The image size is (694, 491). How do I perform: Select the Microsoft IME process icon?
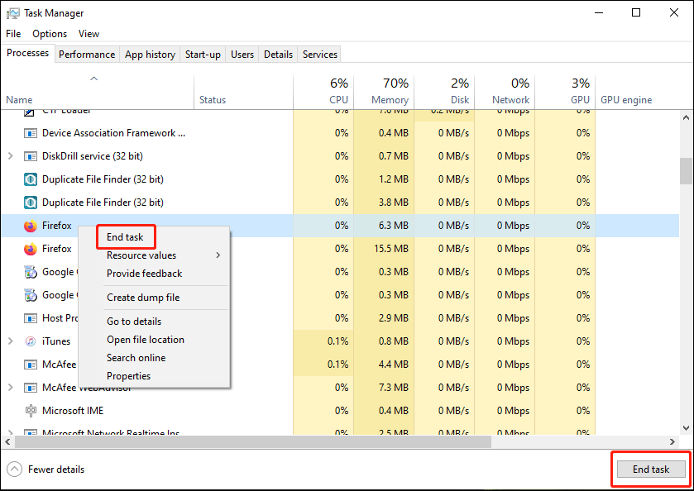(x=31, y=410)
